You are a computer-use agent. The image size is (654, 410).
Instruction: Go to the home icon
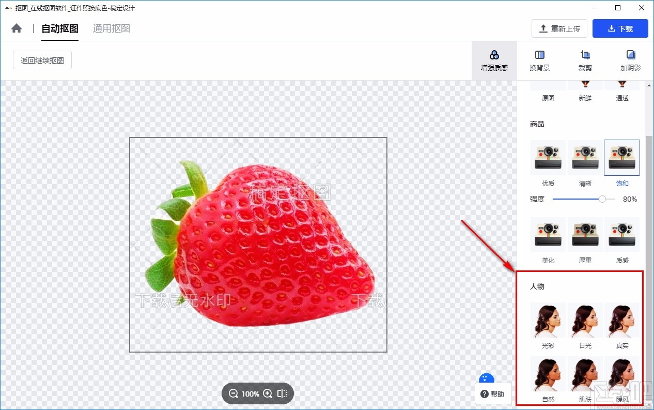17,28
